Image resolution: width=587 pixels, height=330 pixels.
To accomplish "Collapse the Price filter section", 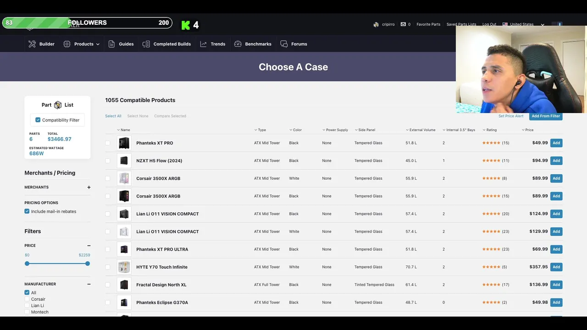I will (89, 246).
